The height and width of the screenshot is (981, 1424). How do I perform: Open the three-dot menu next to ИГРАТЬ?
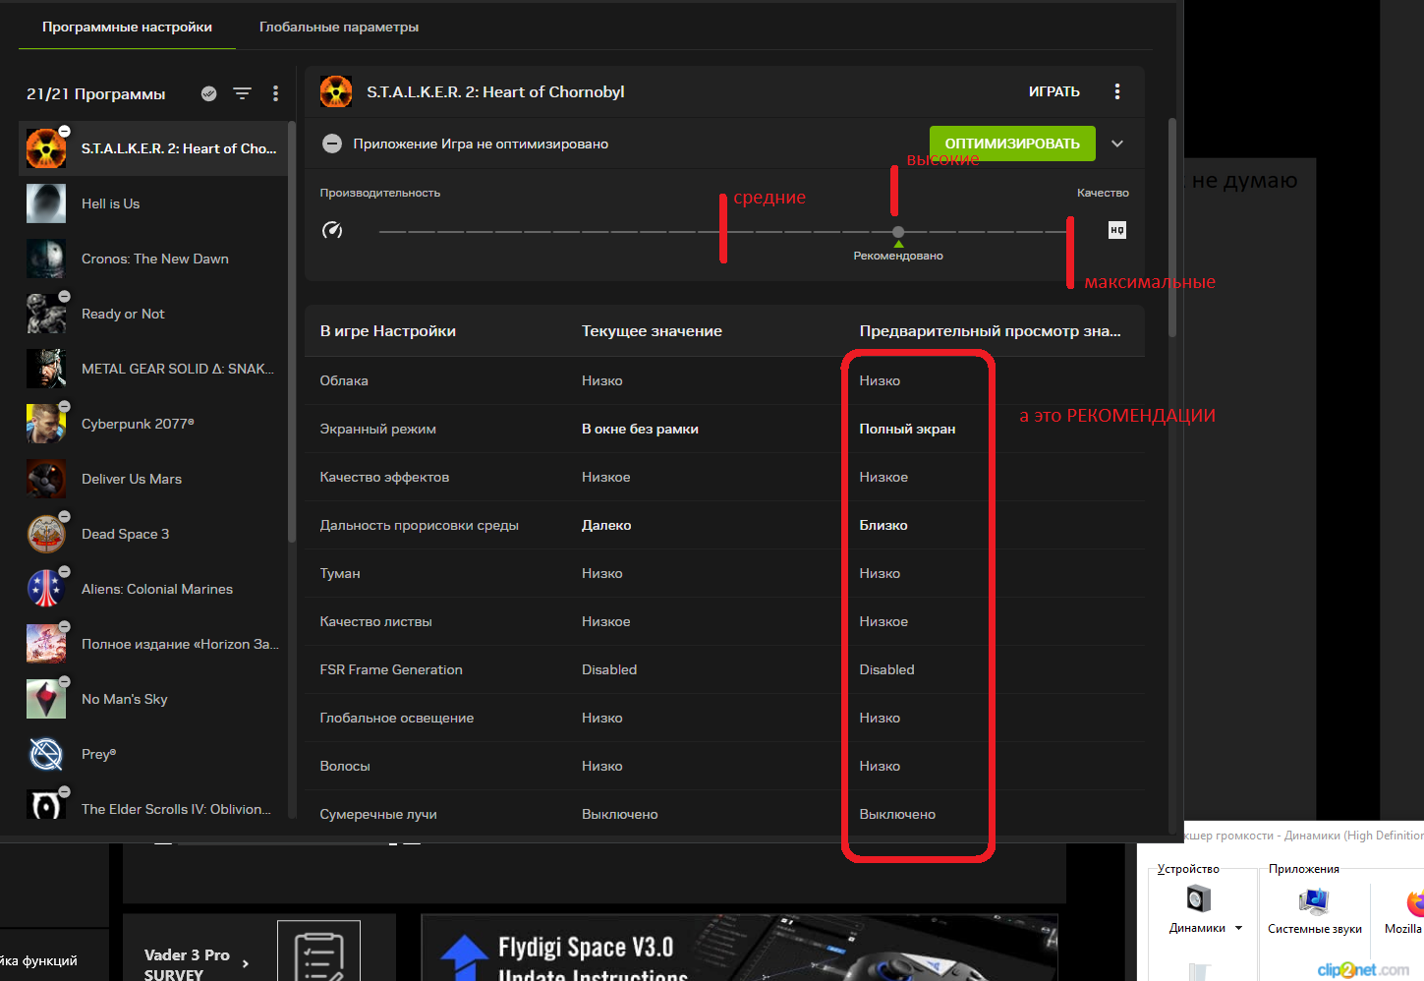(x=1117, y=91)
